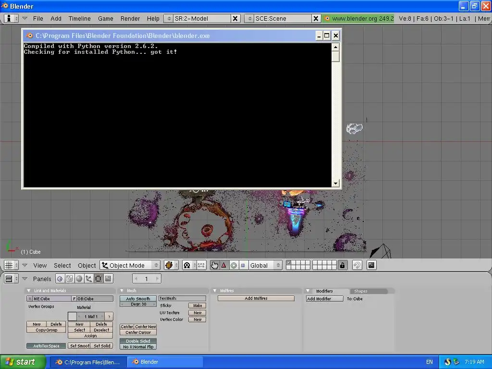Toggle the Auto Smooth button

pyautogui.click(x=138, y=299)
